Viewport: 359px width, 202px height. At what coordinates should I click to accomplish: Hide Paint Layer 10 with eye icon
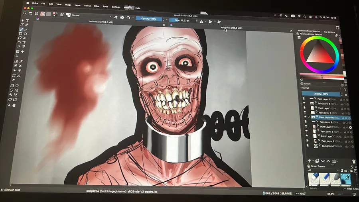[x=305, y=117]
